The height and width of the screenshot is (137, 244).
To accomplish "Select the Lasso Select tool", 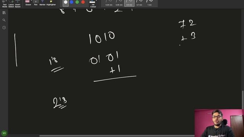I will click(x=11, y=4).
